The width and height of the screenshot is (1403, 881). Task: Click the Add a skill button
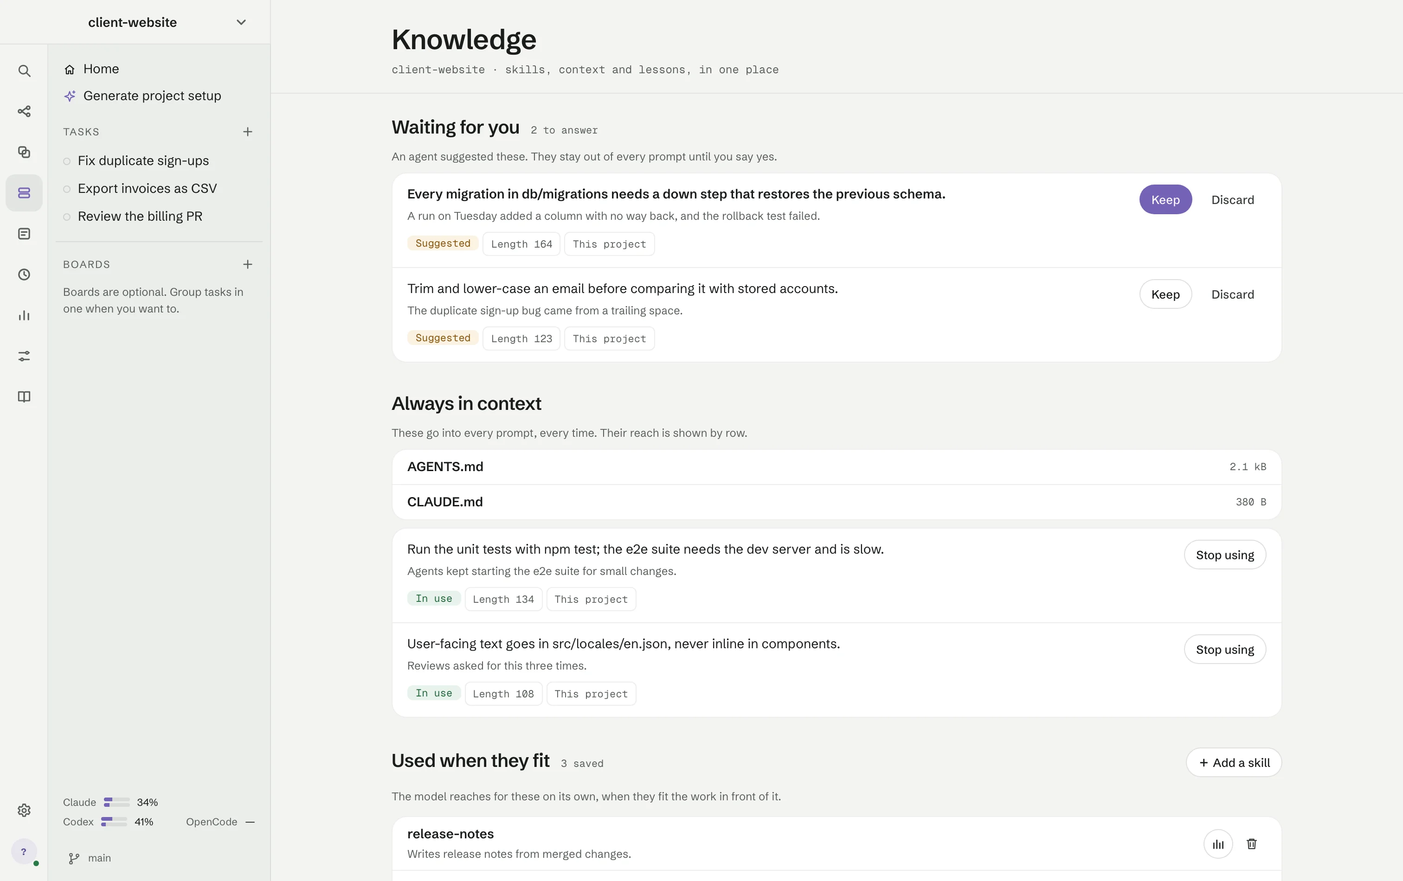pyautogui.click(x=1234, y=762)
